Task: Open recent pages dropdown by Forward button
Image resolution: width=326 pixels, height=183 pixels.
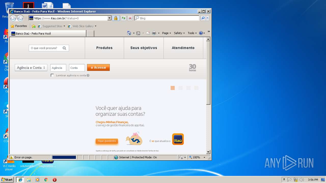Action: [26, 18]
